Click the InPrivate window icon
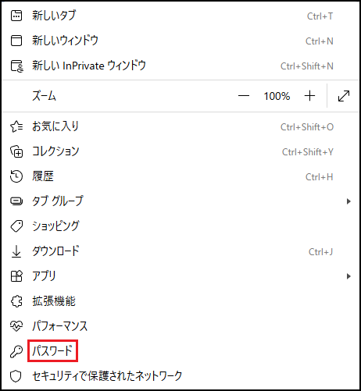The image size is (361, 391). (x=16, y=66)
